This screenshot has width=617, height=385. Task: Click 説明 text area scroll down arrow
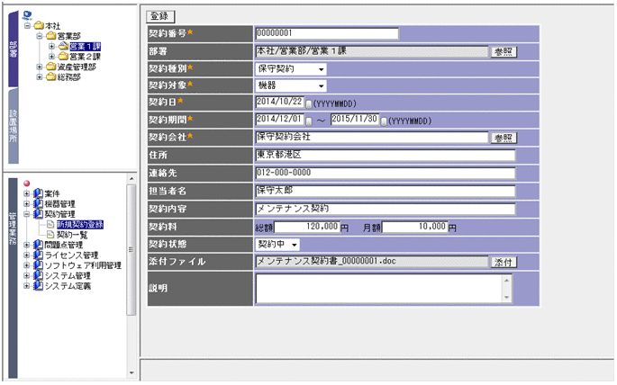pos(507,298)
